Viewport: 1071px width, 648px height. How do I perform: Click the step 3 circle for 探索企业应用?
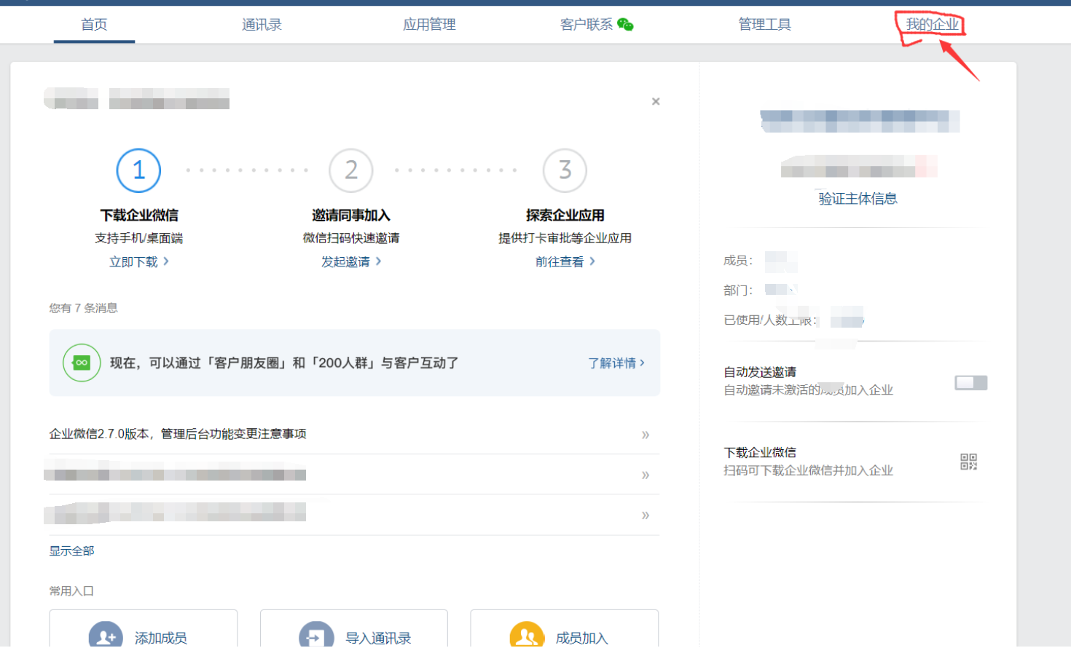pos(565,170)
